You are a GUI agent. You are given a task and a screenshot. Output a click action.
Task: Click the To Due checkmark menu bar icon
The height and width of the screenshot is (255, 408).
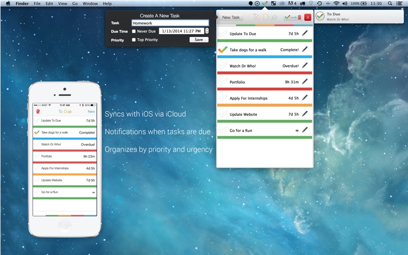click(265, 4)
